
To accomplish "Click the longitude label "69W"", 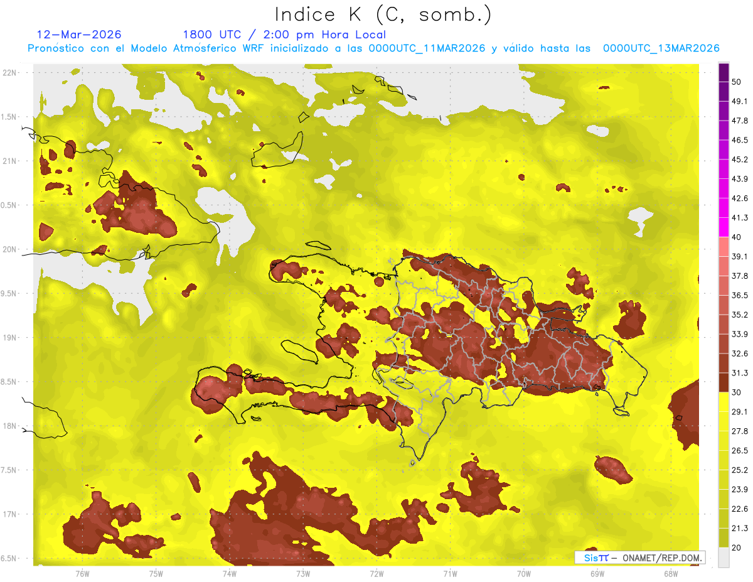I will click(x=597, y=574).
